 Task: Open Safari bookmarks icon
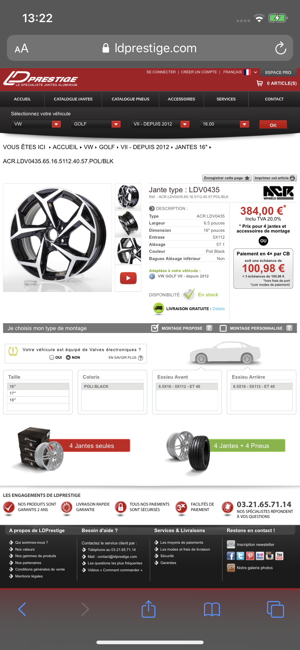[x=212, y=609]
